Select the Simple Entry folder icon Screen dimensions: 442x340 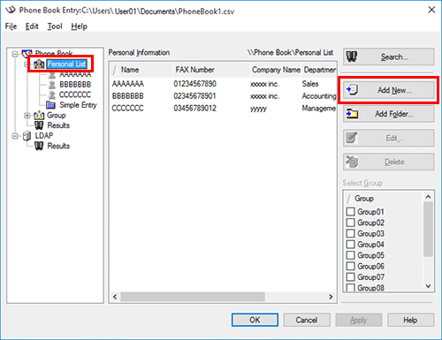click(50, 105)
